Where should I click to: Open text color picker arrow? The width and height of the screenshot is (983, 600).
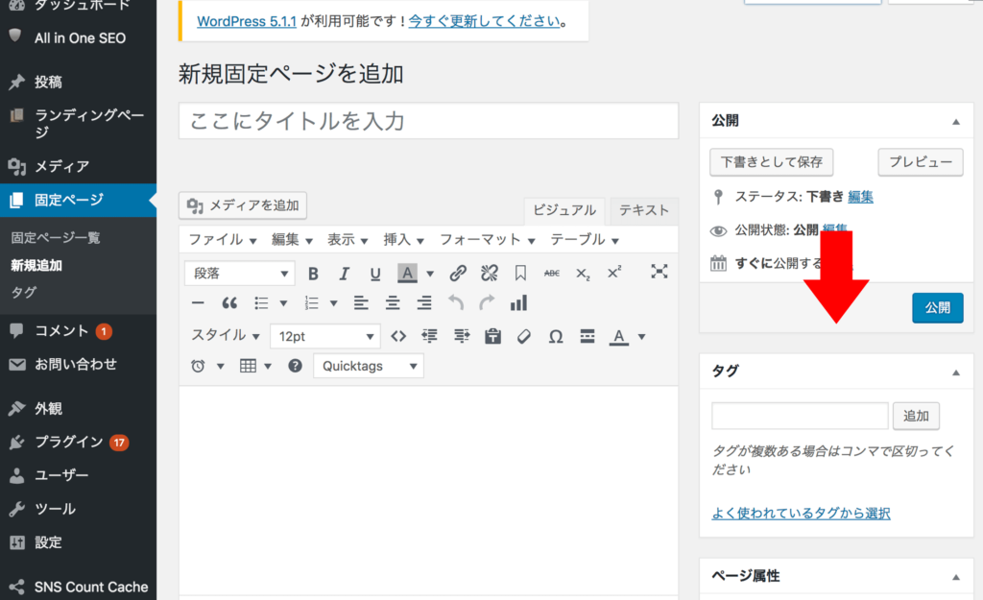642,337
